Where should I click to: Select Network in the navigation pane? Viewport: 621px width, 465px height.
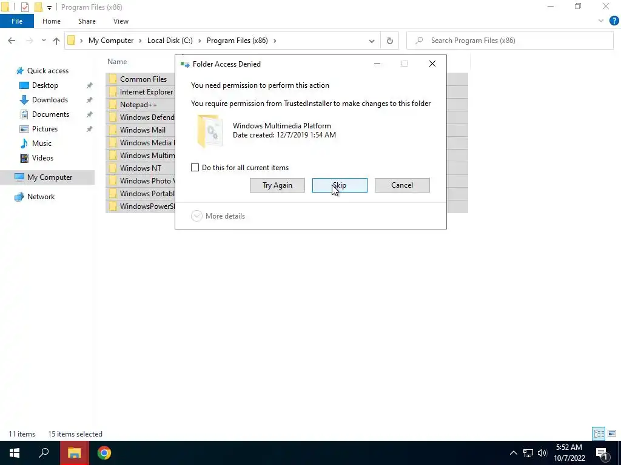(41, 197)
